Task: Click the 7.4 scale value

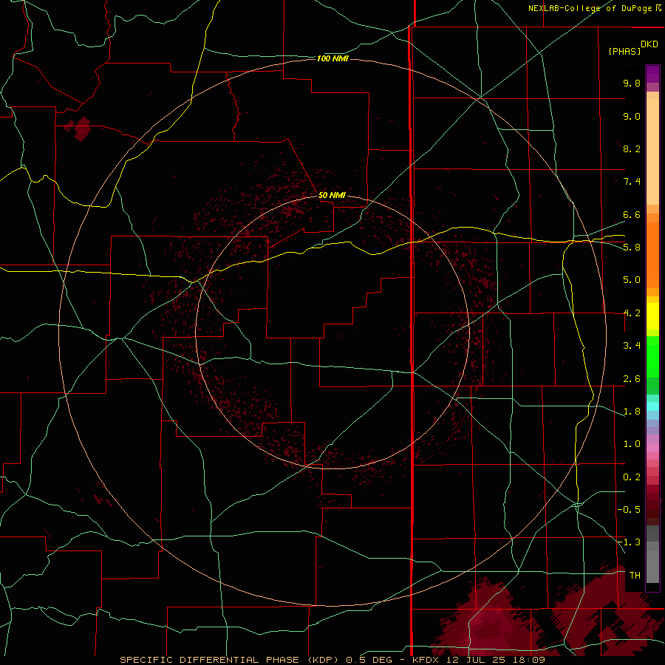Action: (x=632, y=182)
